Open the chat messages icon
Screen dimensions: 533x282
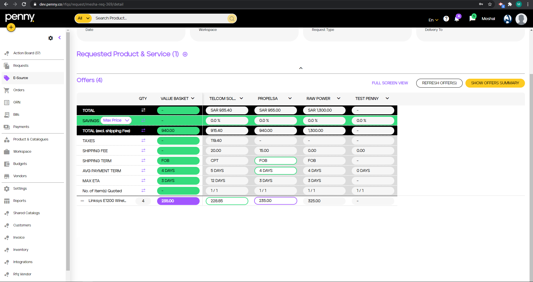[x=472, y=19]
